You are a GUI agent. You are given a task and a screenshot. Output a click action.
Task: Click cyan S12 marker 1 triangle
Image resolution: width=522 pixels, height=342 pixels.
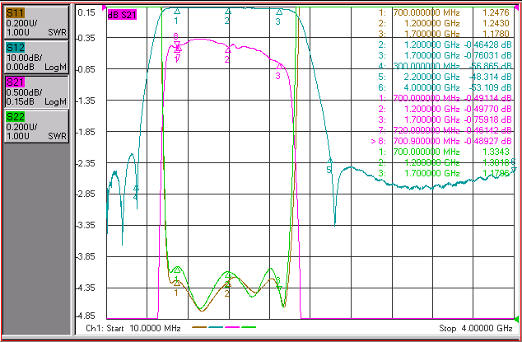pos(177,12)
